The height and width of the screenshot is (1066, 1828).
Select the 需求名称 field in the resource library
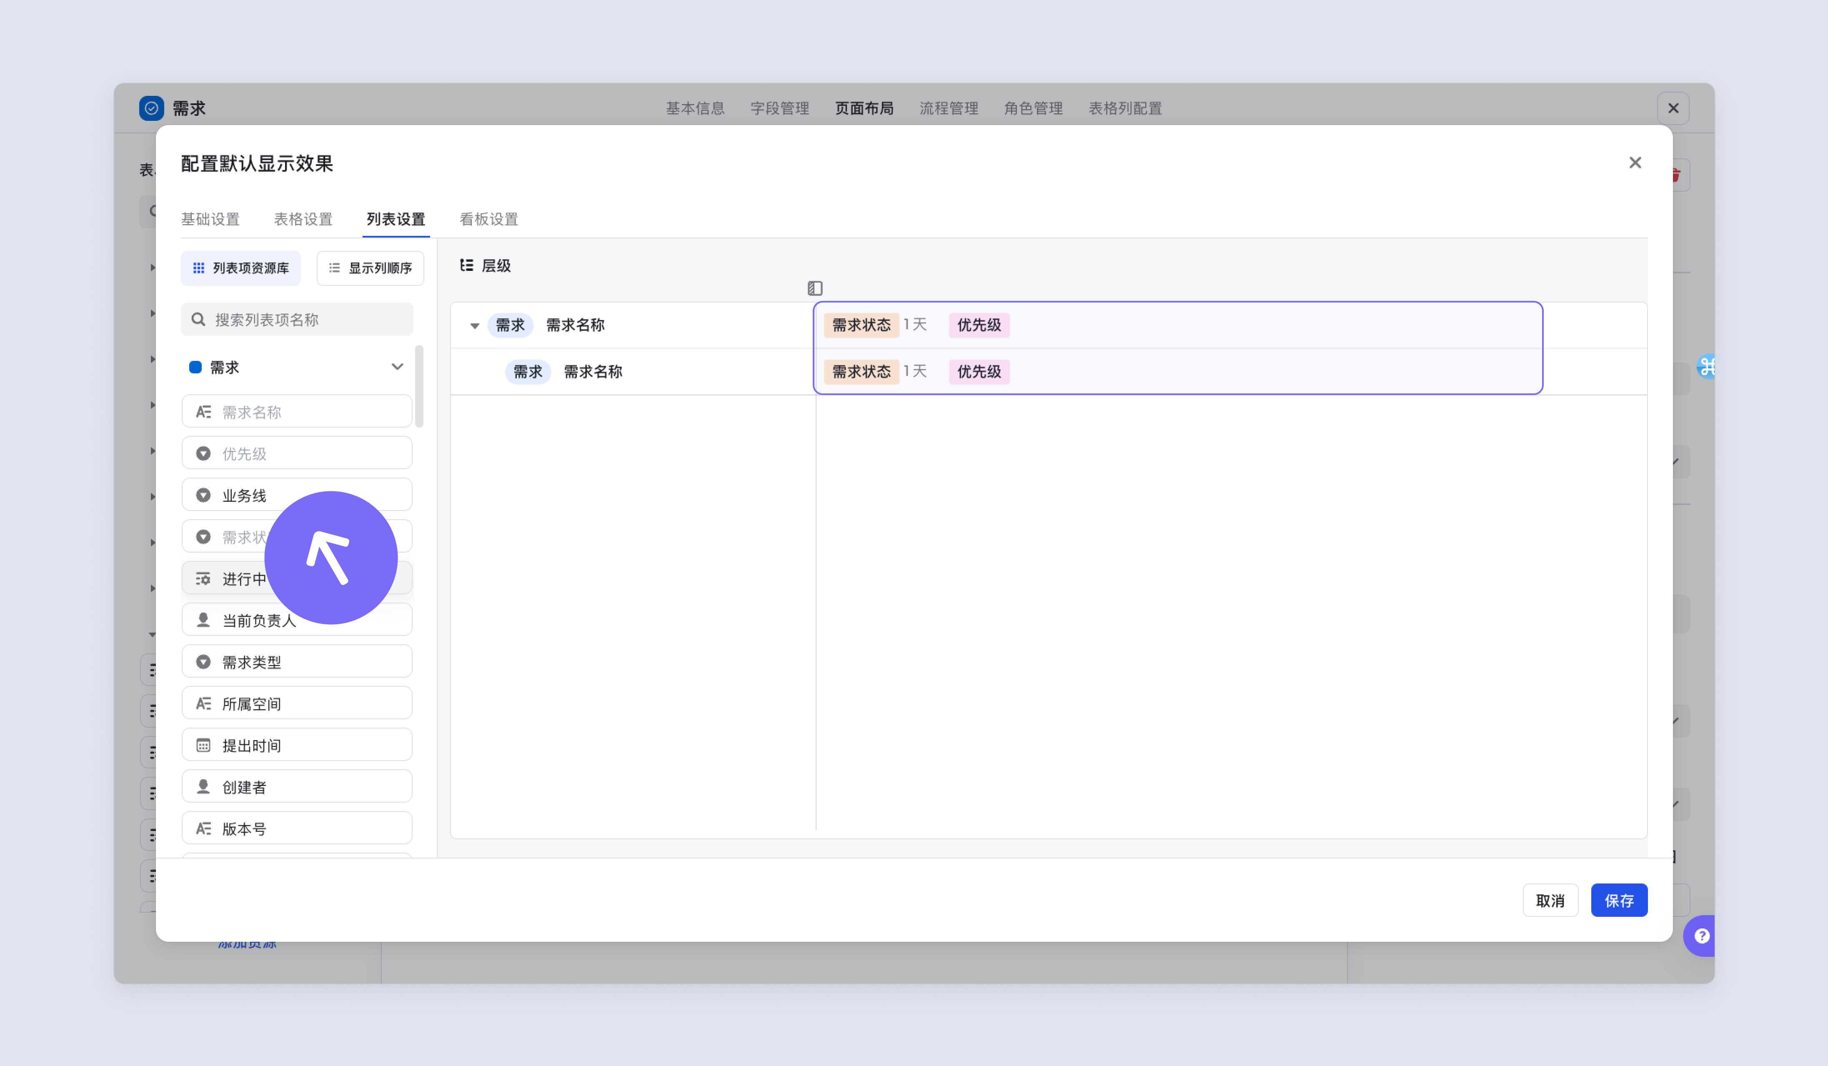(x=298, y=412)
